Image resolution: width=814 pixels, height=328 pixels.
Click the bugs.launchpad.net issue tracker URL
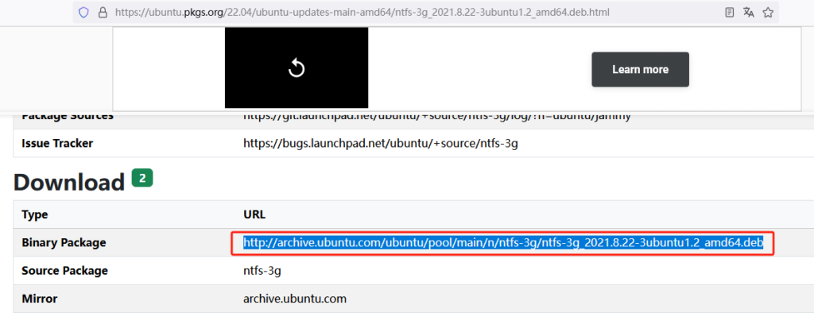pyautogui.click(x=381, y=143)
